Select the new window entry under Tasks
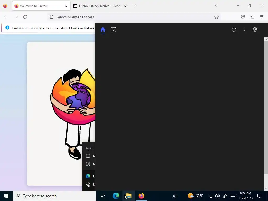 coord(89,156)
